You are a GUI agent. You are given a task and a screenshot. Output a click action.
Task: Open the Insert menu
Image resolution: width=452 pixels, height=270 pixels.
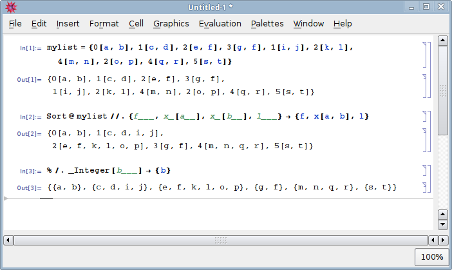click(68, 24)
